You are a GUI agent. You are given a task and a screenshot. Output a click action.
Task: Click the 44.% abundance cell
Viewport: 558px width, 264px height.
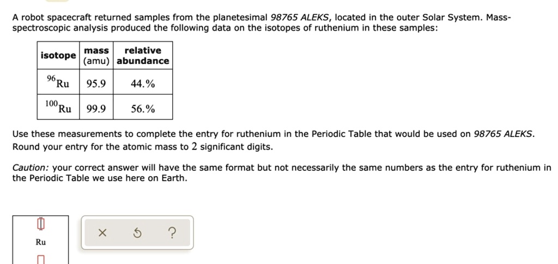(143, 84)
